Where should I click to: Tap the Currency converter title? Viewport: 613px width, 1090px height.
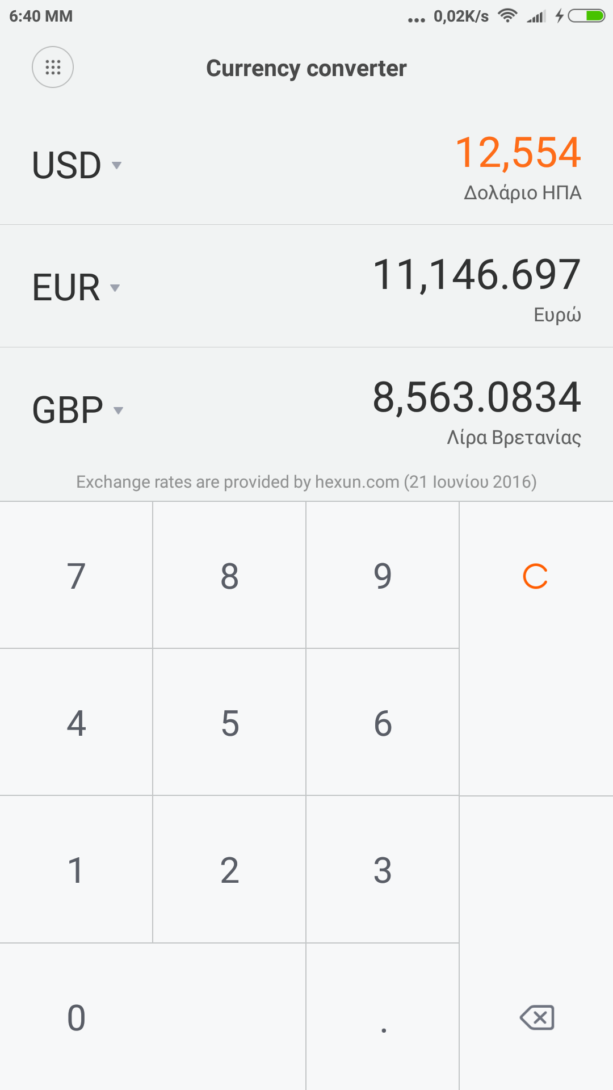tap(306, 68)
